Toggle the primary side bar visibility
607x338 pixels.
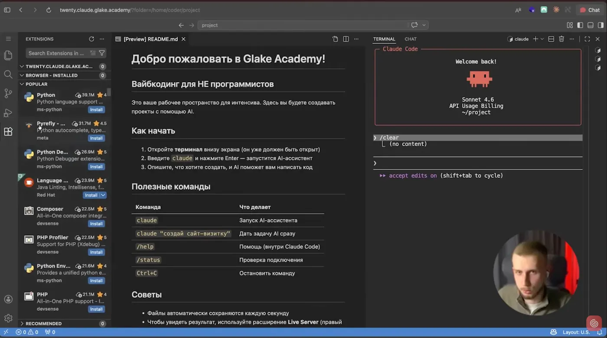580,25
